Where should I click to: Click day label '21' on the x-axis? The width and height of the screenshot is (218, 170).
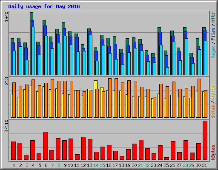click(141, 165)
